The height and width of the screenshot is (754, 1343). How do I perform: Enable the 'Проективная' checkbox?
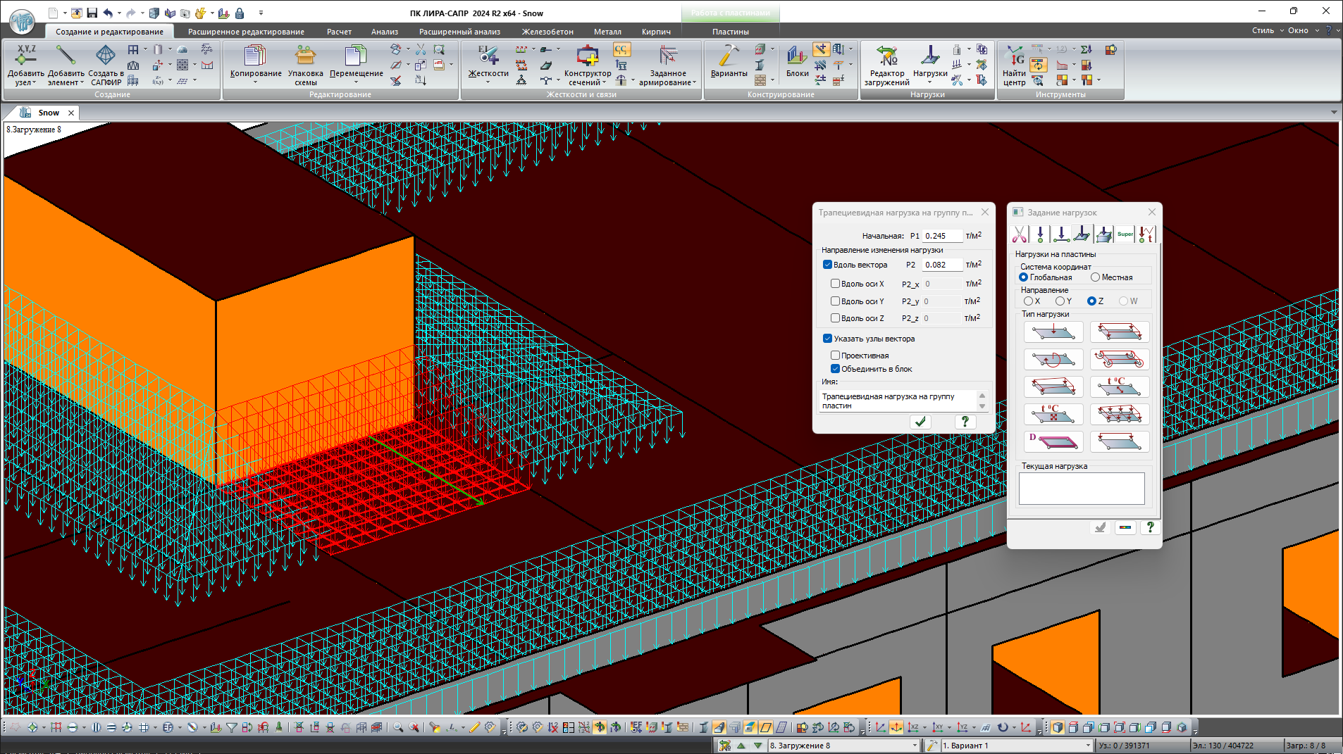point(835,356)
